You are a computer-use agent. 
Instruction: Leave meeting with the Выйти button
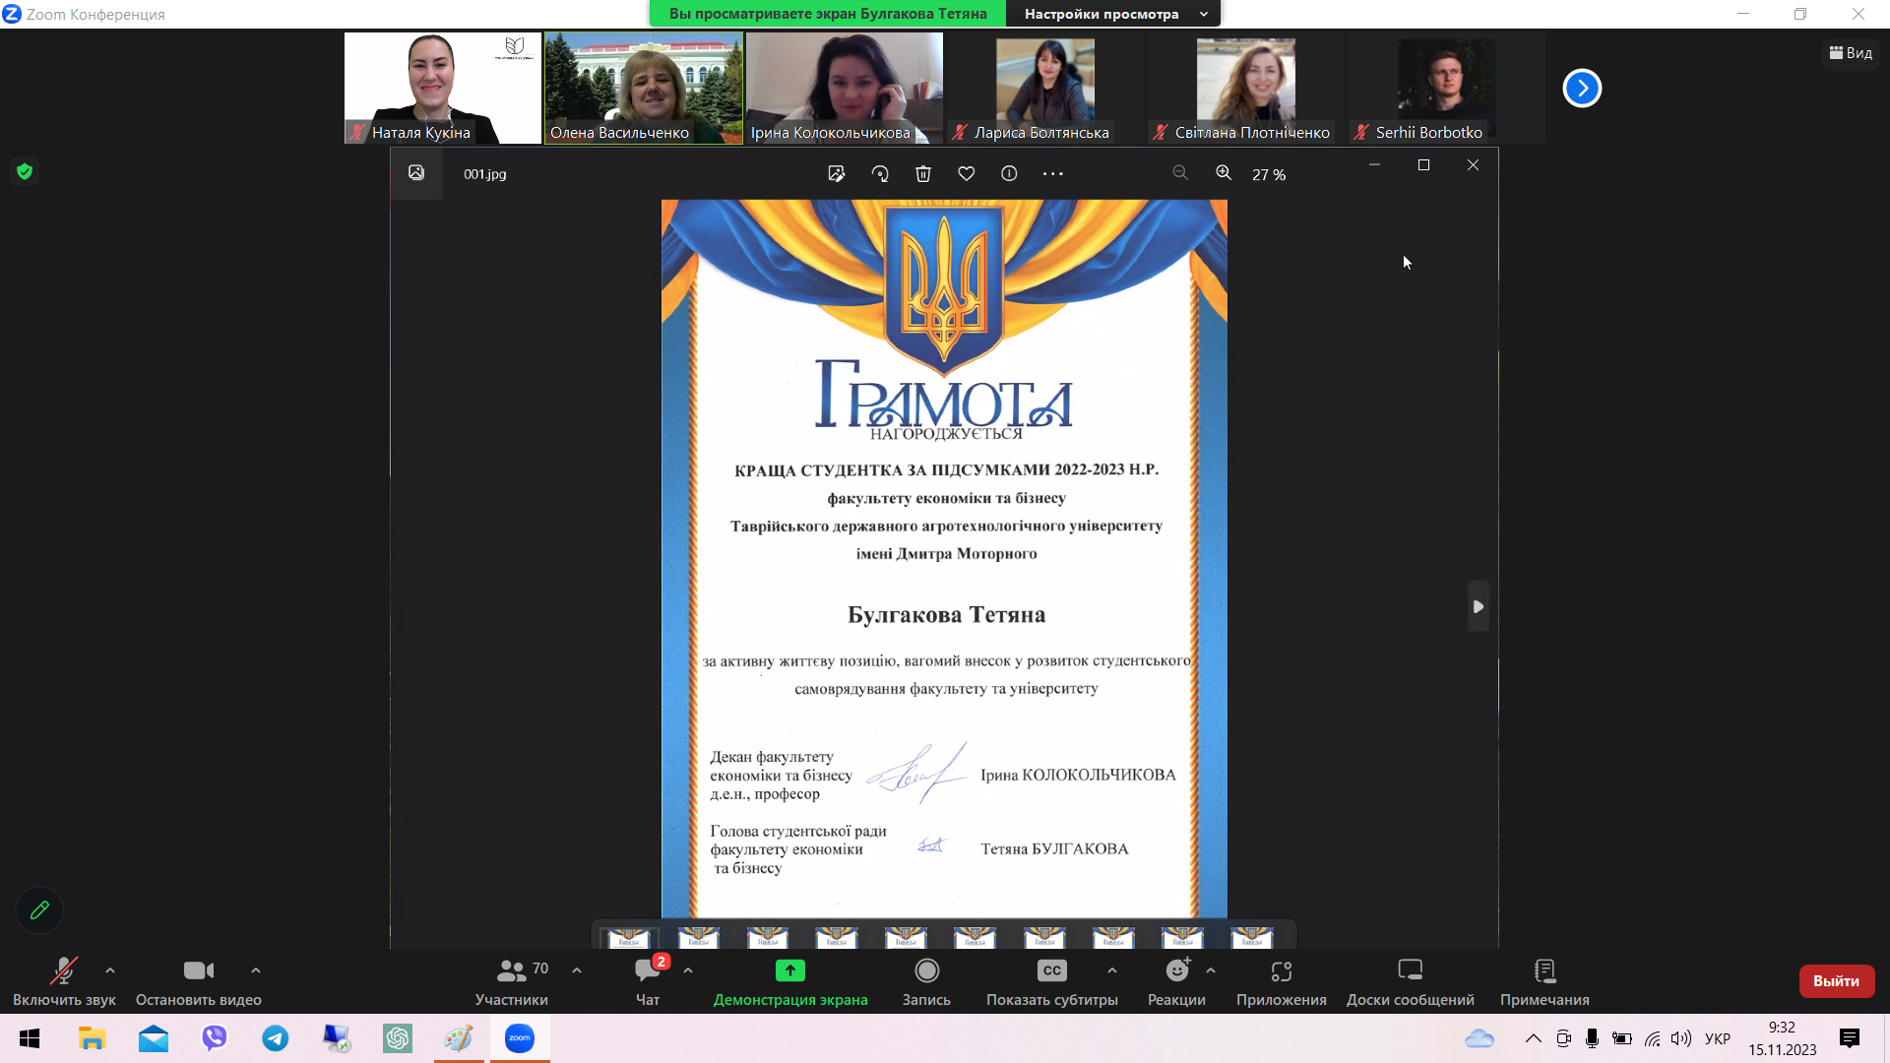coord(1836,981)
